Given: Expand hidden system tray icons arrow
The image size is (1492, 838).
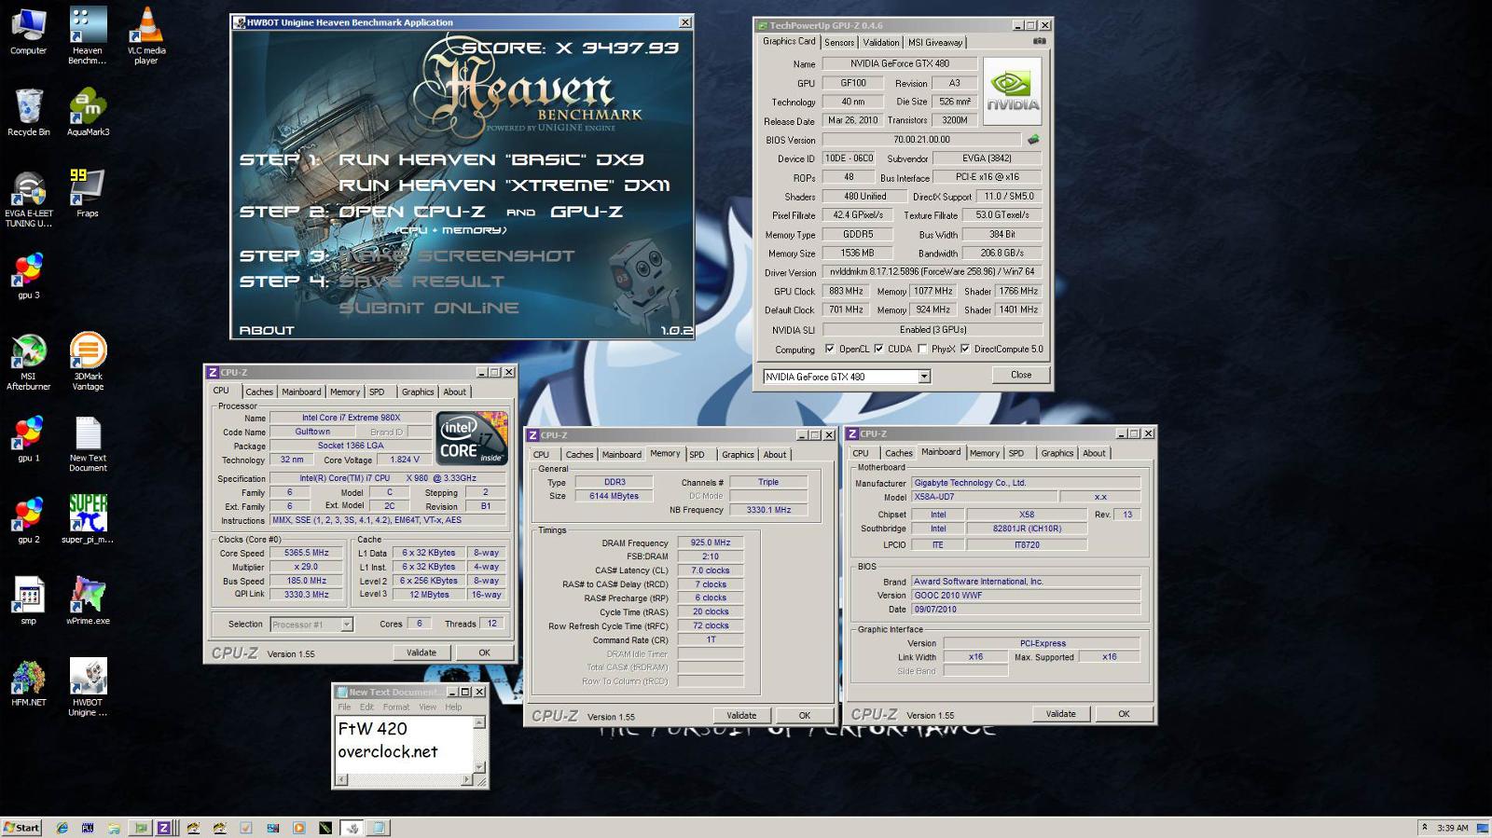Looking at the screenshot, I should pyautogui.click(x=1424, y=828).
